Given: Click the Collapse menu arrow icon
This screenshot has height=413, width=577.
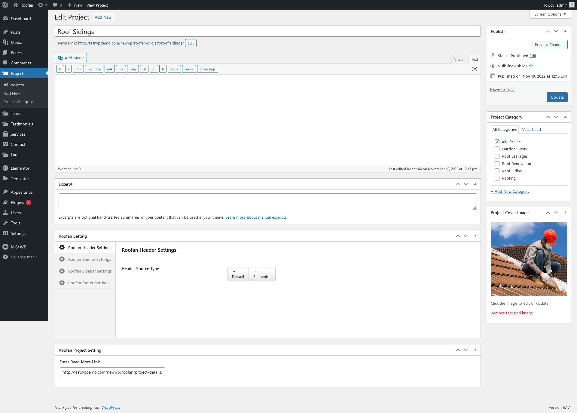Looking at the screenshot, I should point(5,257).
